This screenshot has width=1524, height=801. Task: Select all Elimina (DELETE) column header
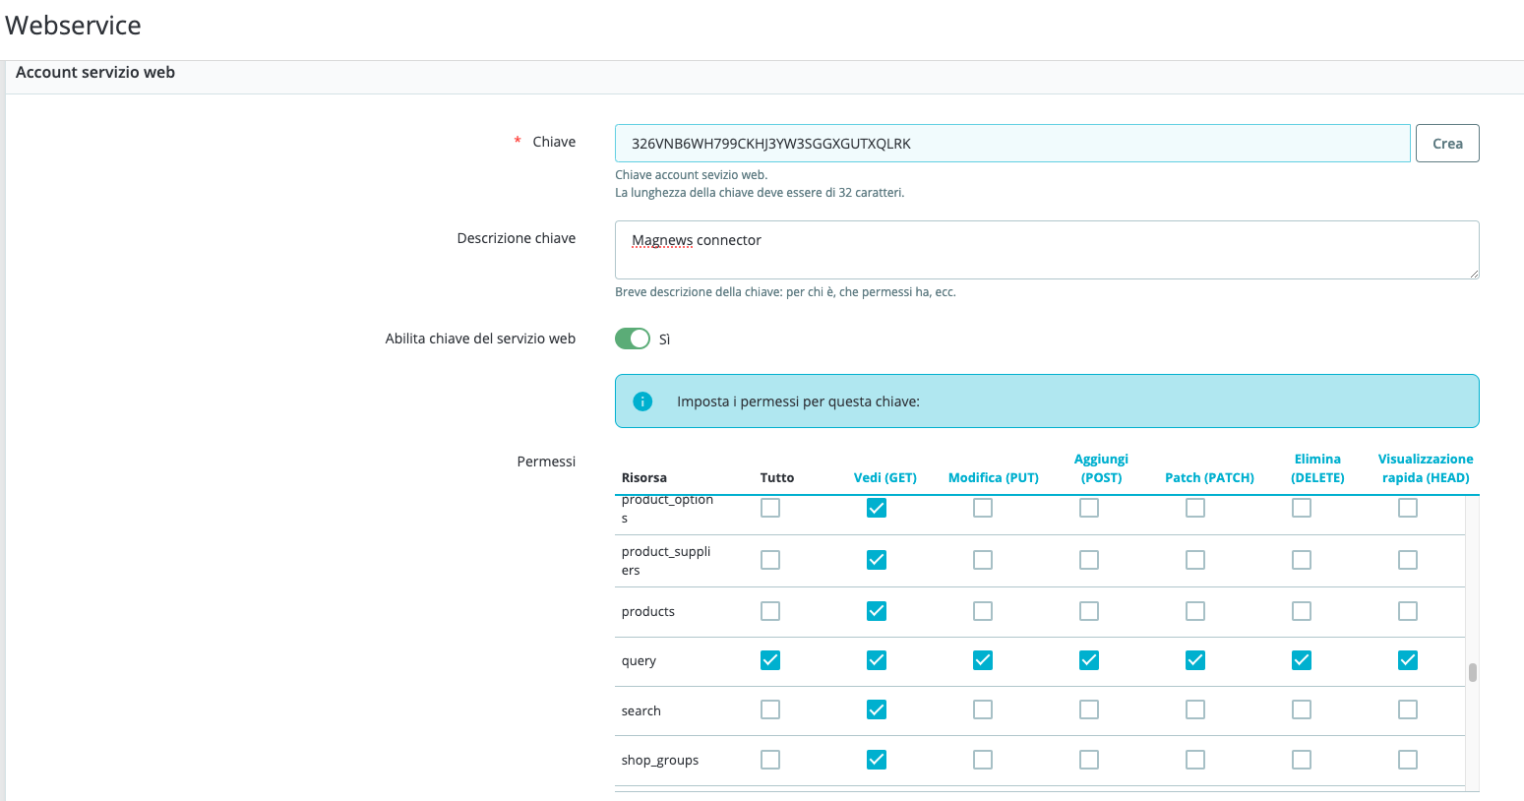coord(1317,468)
